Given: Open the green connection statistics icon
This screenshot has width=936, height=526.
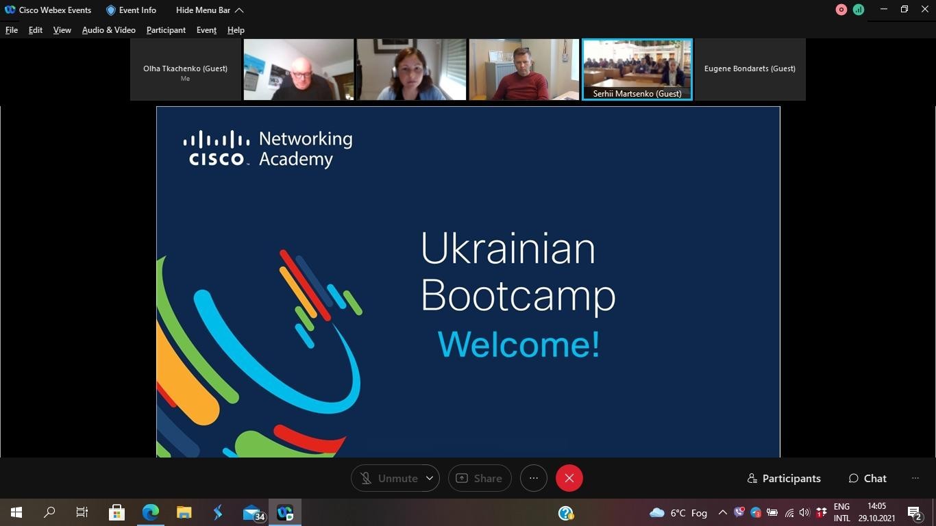Looking at the screenshot, I should (x=859, y=10).
